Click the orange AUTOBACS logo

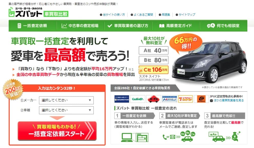[201, 99]
